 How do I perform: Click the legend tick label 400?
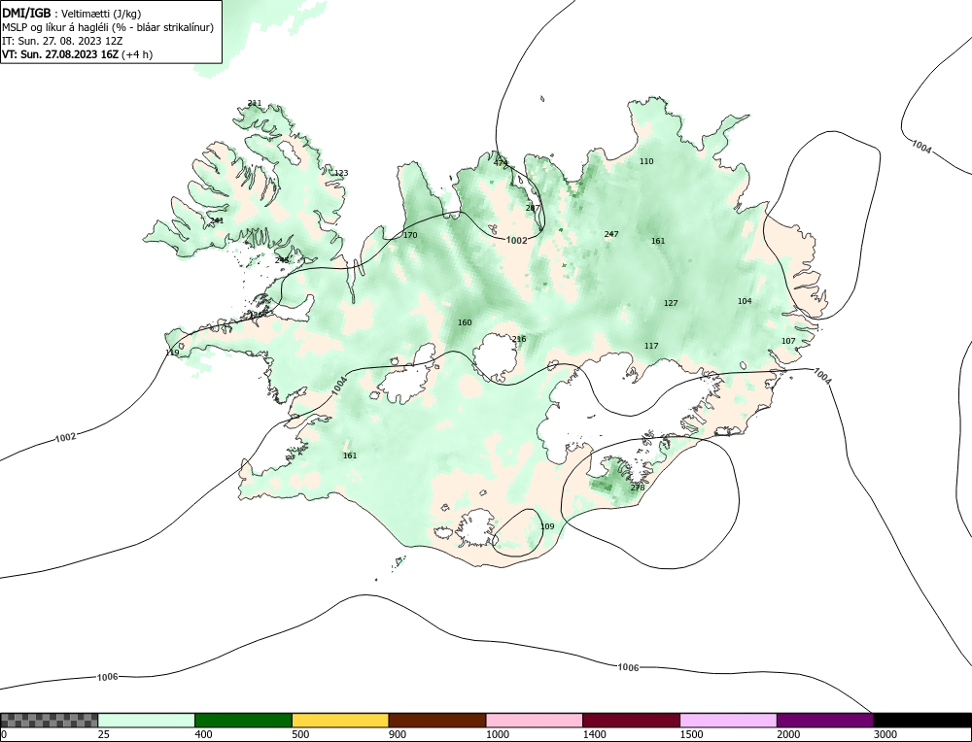click(203, 734)
